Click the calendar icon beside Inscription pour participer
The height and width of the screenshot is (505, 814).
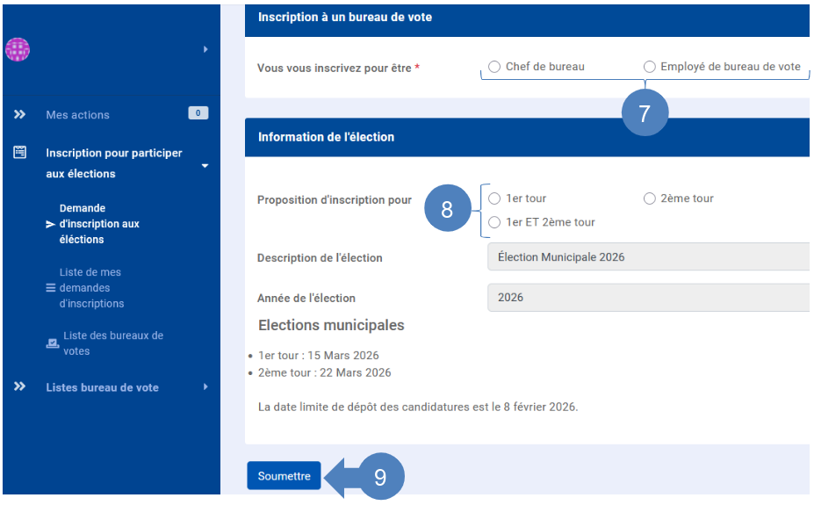[19, 152]
